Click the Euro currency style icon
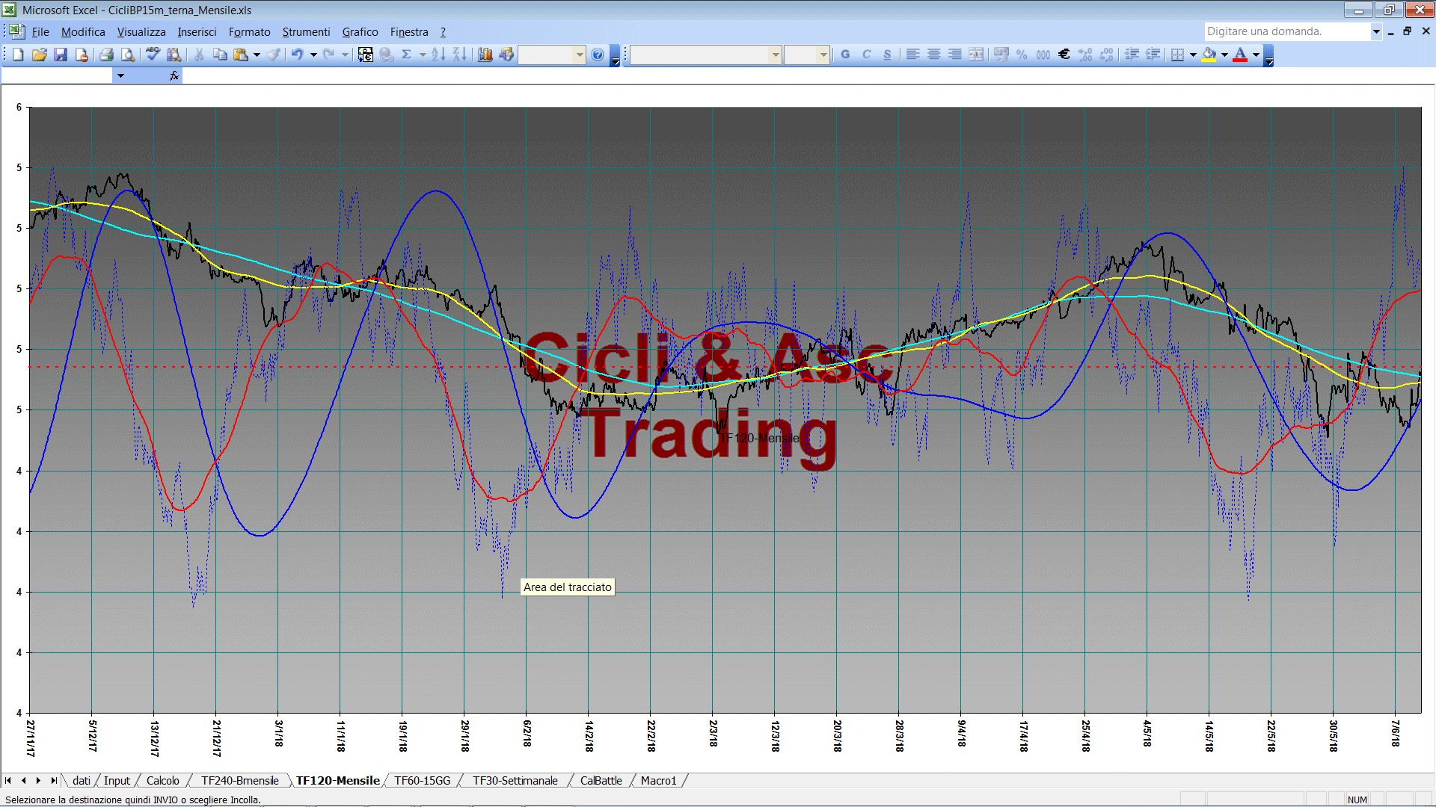This screenshot has height=807, width=1436. pyautogui.click(x=1064, y=55)
